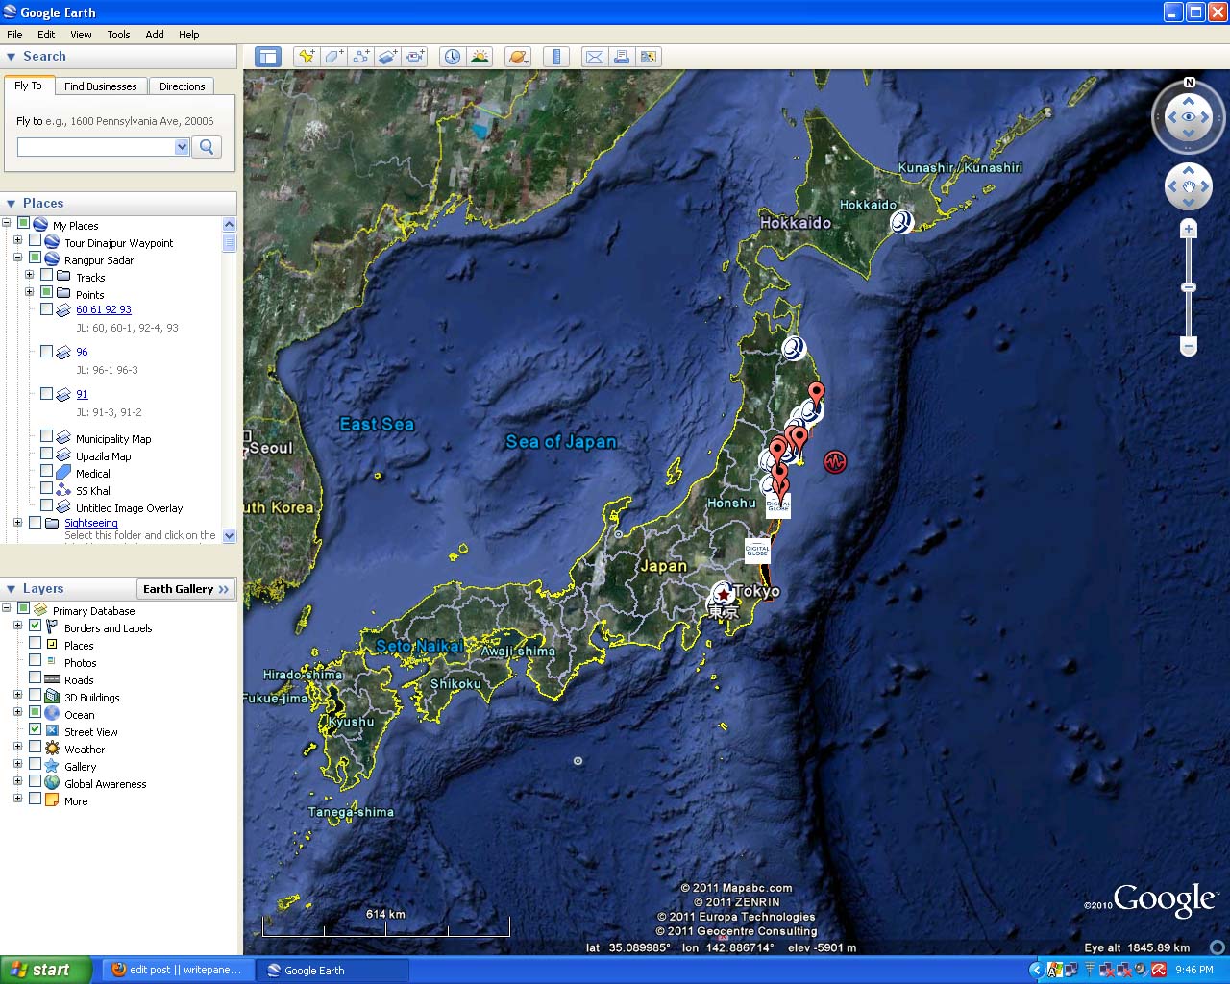Toggle the sidebar visibility button

pos(267,57)
